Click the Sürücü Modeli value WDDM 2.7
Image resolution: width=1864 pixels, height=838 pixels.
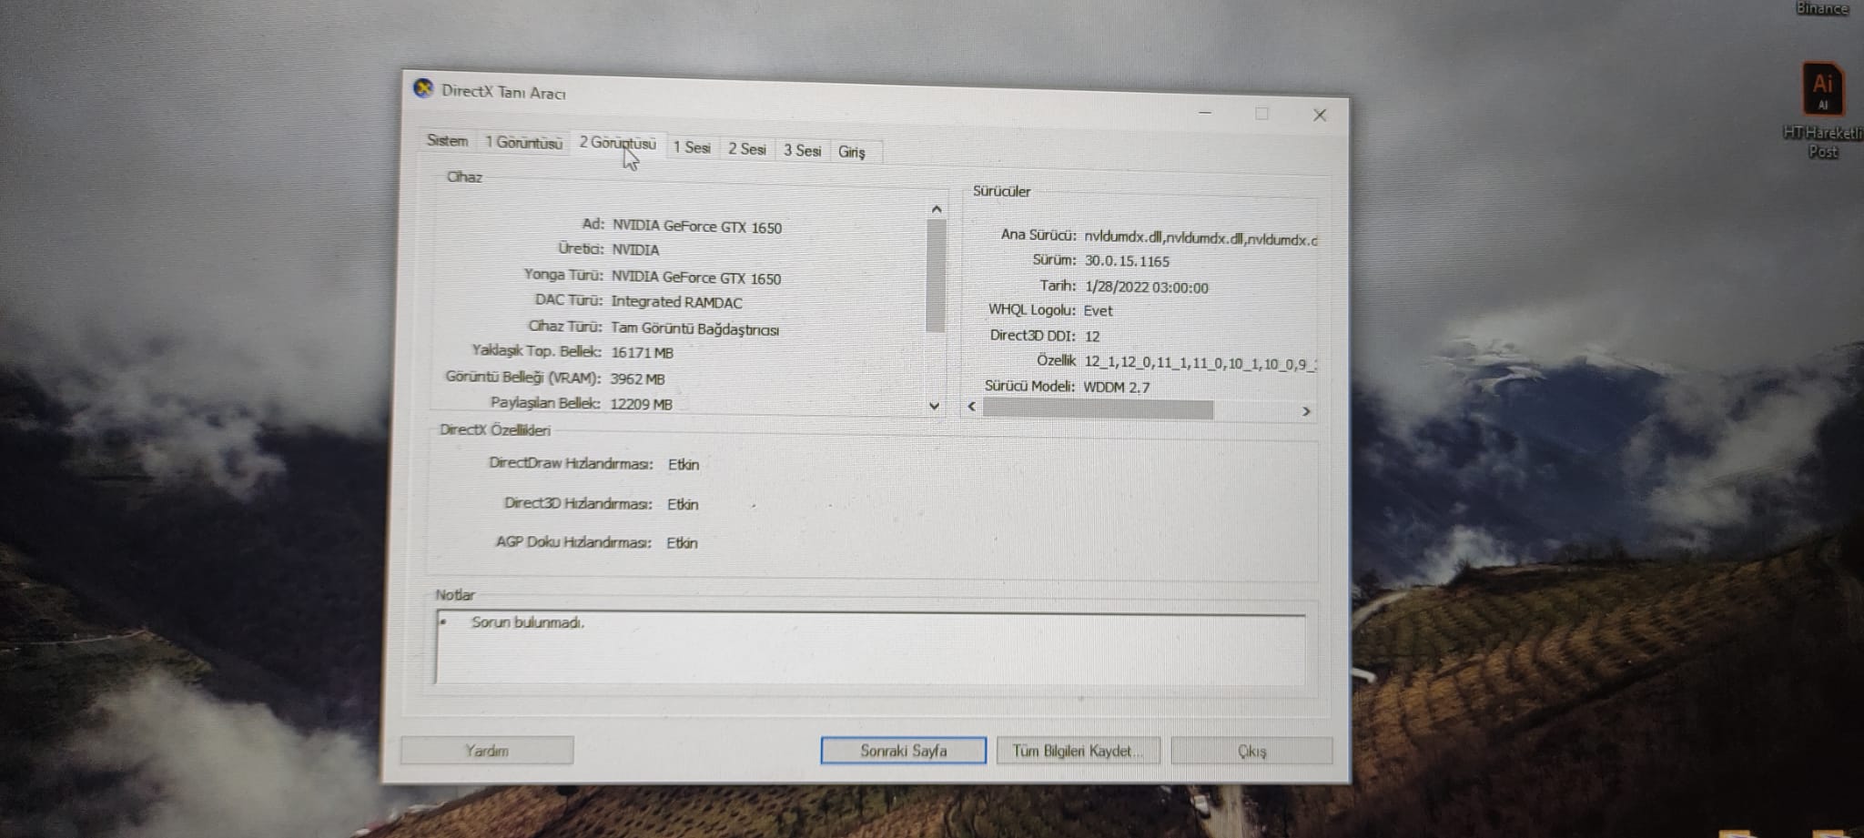click(1117, 387)
